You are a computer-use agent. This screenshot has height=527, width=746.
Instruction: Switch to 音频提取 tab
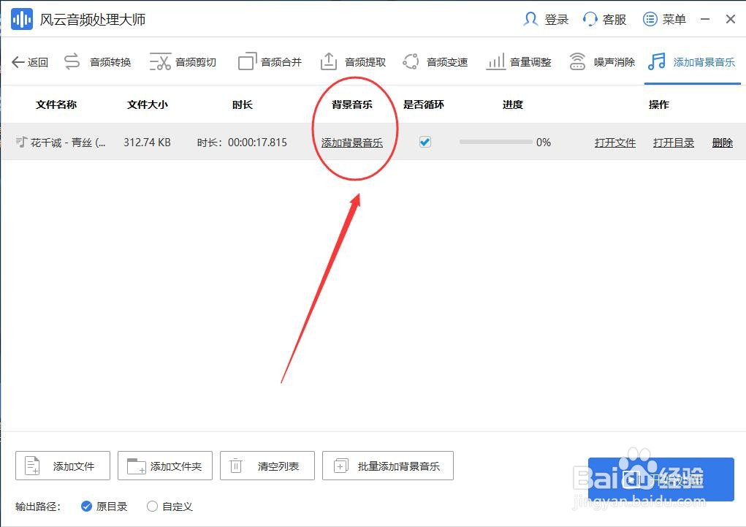tap(353, 62)
